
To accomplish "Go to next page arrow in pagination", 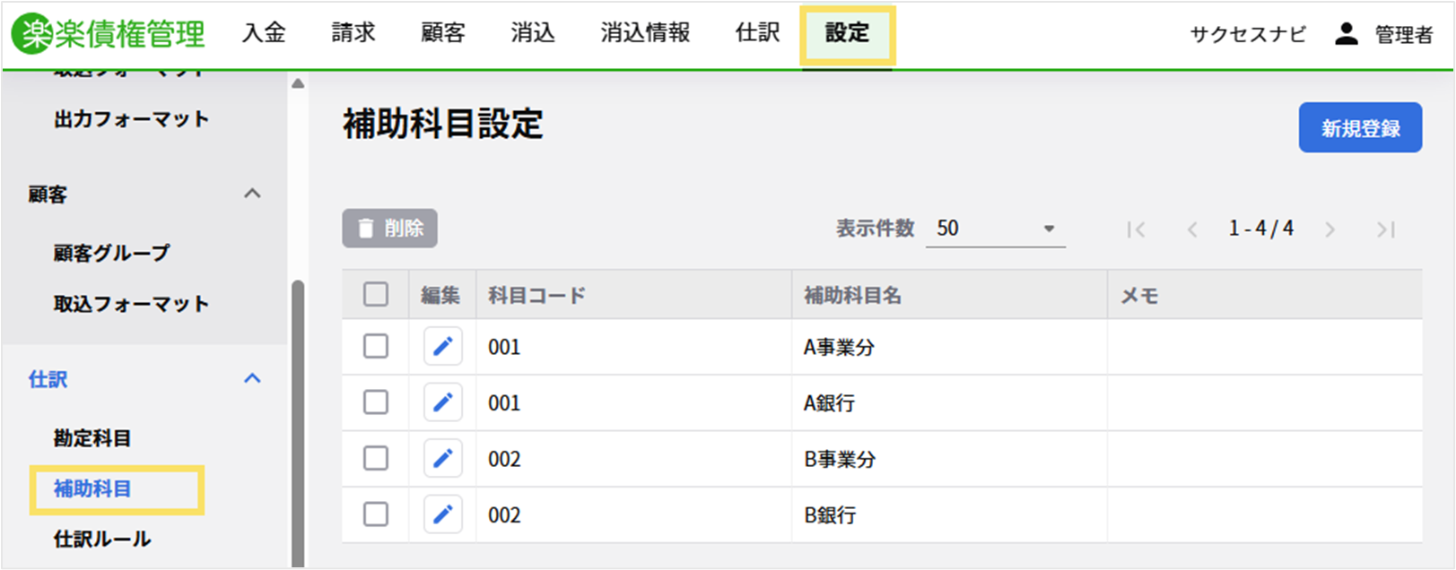I will [x=1330, y=229].
